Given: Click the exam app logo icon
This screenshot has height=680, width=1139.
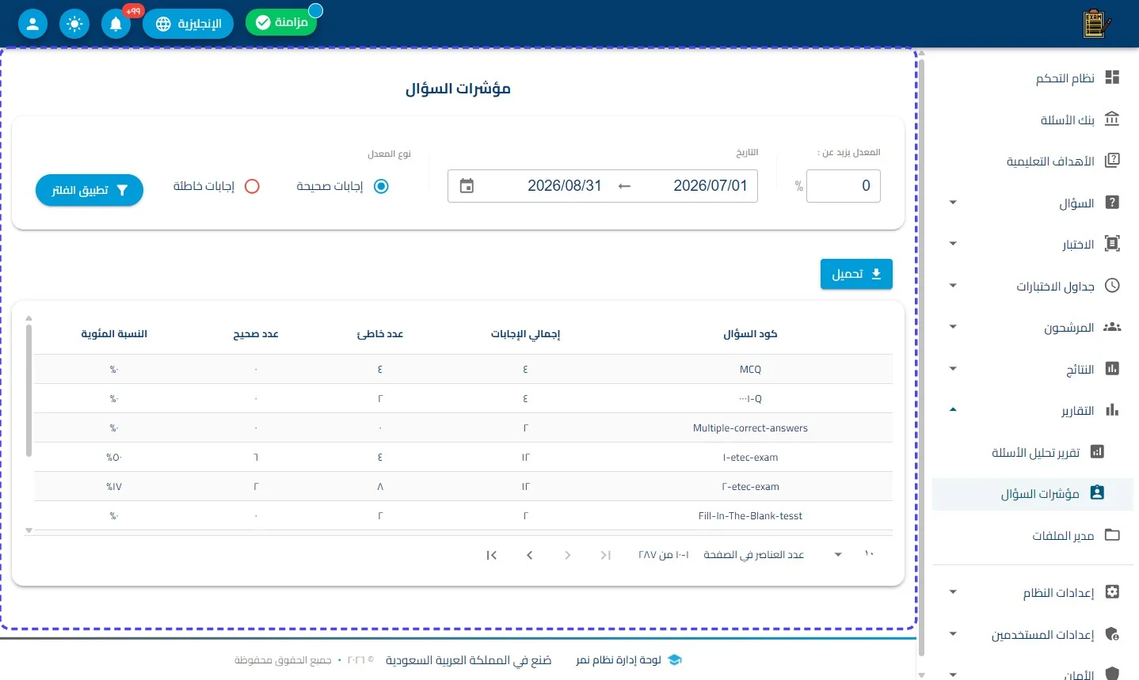Looking at the screenshot, I should point(1096,24).
